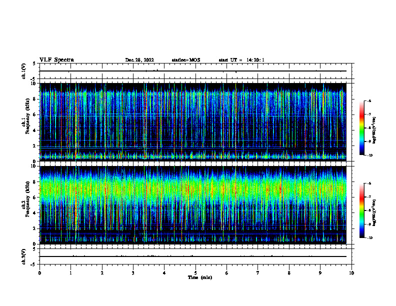The image size is (396, 306).
Task: Click time axis tick label "6"
Action: (x=226, y=273)
